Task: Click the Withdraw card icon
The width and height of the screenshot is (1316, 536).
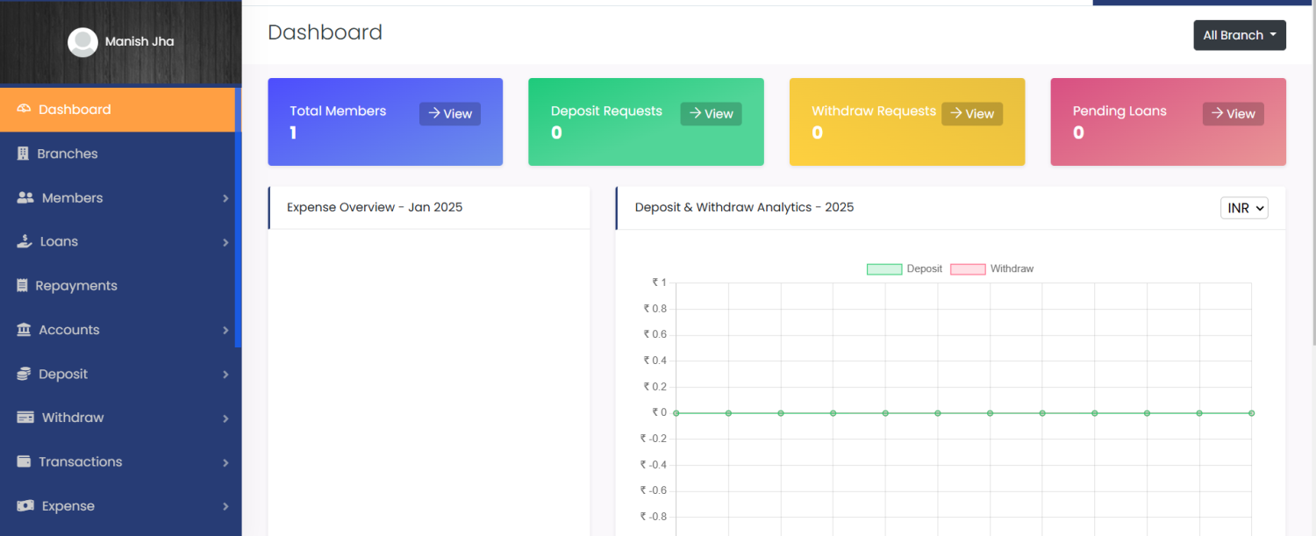Action: 25,418
